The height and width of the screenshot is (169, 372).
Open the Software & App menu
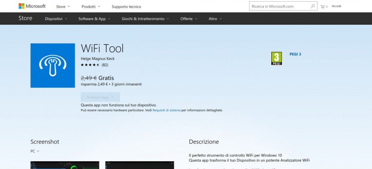click(94, 19)
